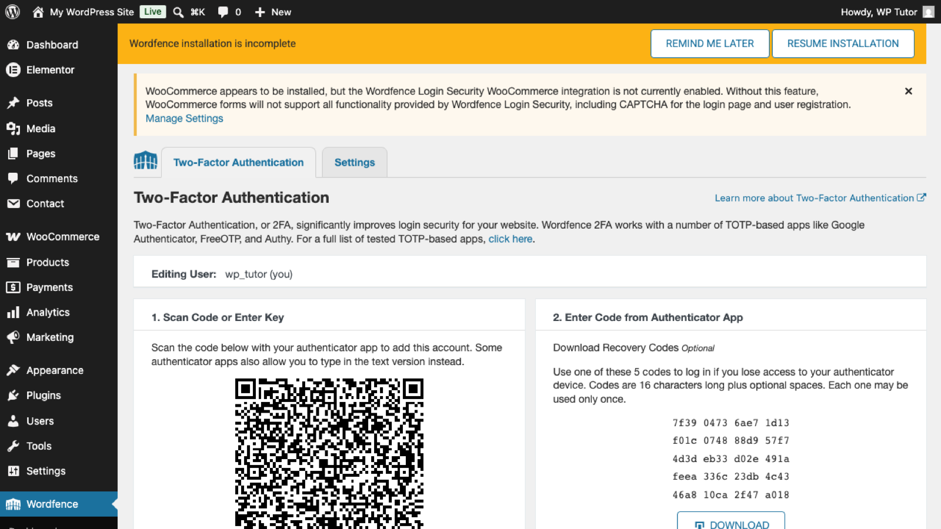Screen dimensions: 941x529
Task: Click the Products box icon
Action: (x=13, y=262)
